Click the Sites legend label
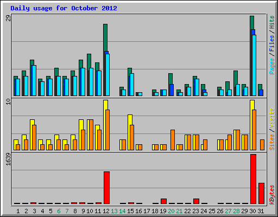278x217 pixels. coord(272,142)
